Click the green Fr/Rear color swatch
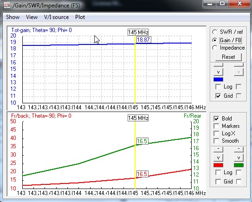 click(x=239, y=165)
